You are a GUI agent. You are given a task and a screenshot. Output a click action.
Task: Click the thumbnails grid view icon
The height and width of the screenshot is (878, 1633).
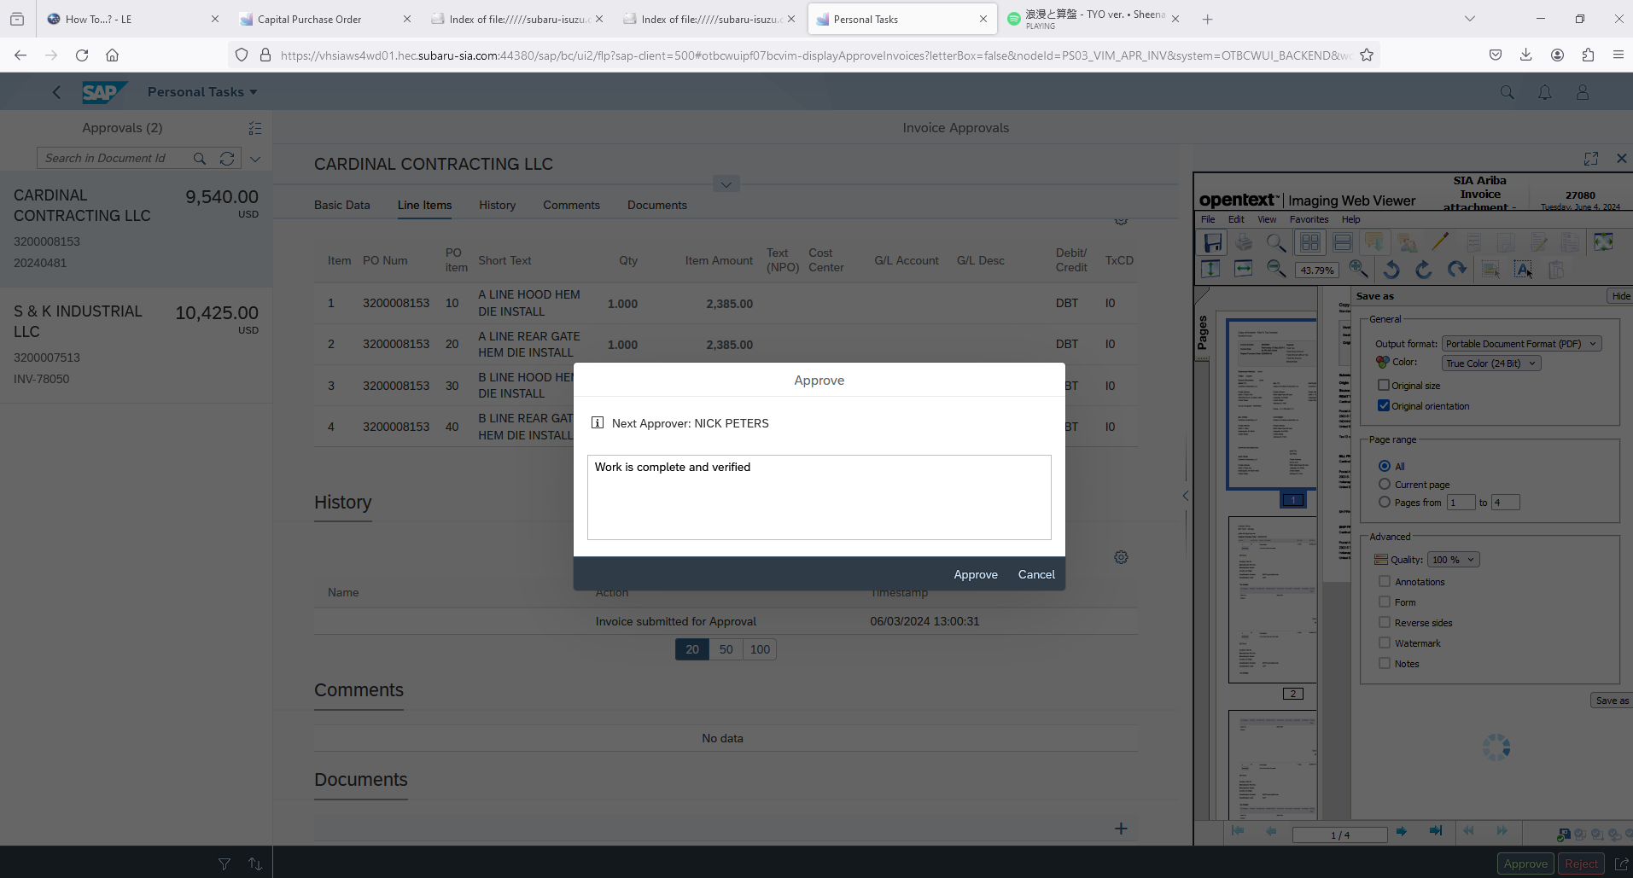point(1309,243)
